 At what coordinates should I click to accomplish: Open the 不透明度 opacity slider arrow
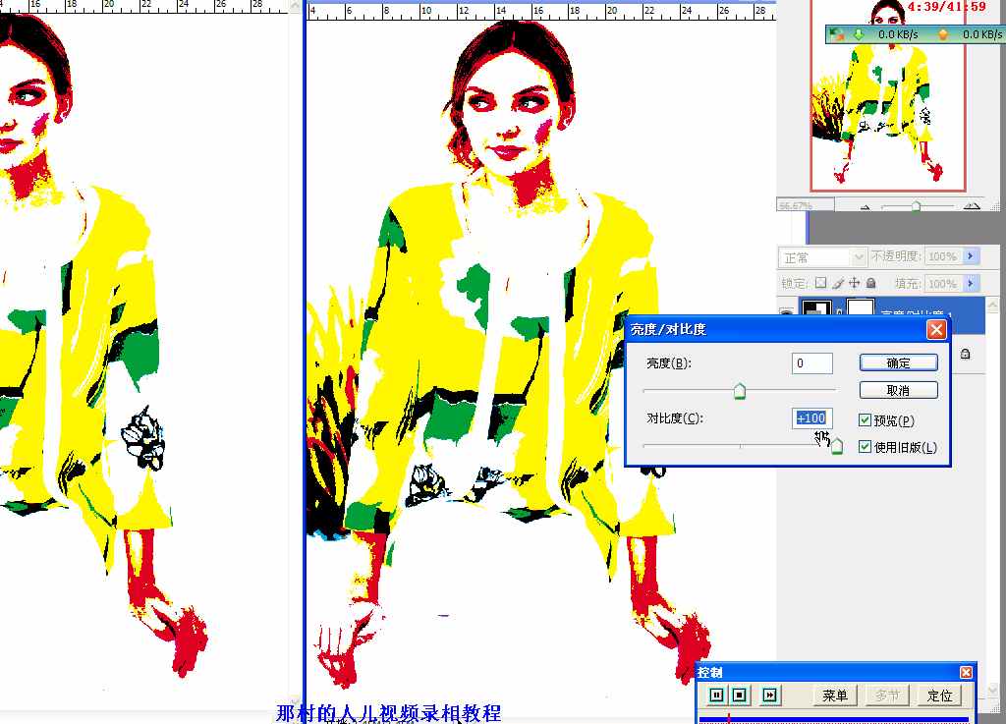point(970,255)
